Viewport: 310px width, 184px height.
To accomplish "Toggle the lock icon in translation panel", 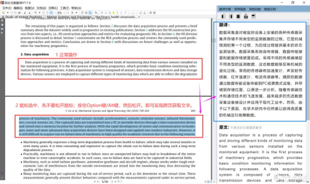I will click(246, 16).
